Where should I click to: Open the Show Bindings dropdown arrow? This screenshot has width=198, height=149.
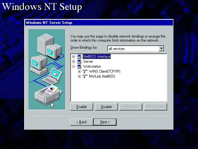161,48
